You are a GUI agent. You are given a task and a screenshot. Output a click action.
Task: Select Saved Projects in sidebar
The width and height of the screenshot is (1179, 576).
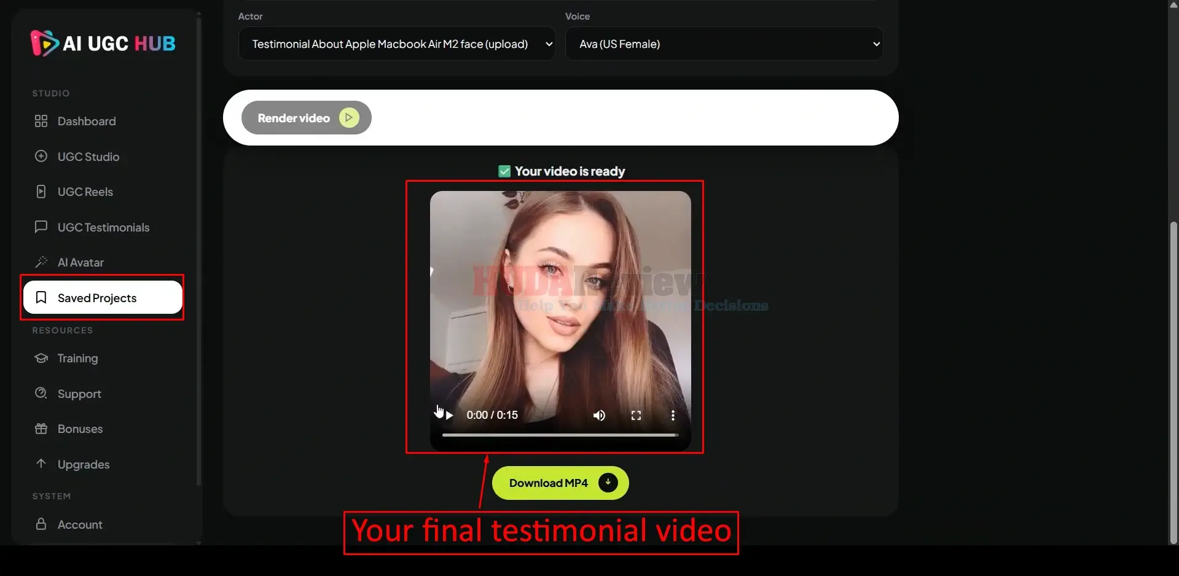pos(103,298)
